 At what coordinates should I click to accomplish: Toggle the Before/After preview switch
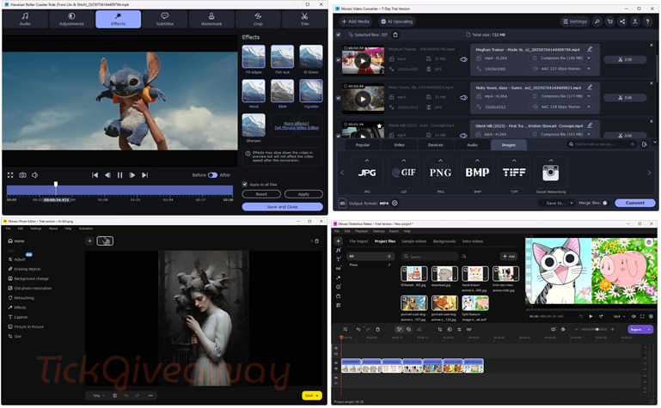click(x=212, y=175)
